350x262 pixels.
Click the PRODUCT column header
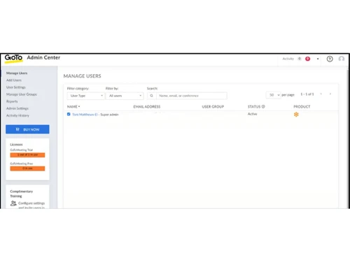pos(302,106)
